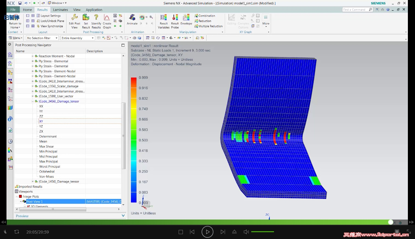Go to the previous video
The height and width of the screenshot is (239, 415).
tap(192, 232)
